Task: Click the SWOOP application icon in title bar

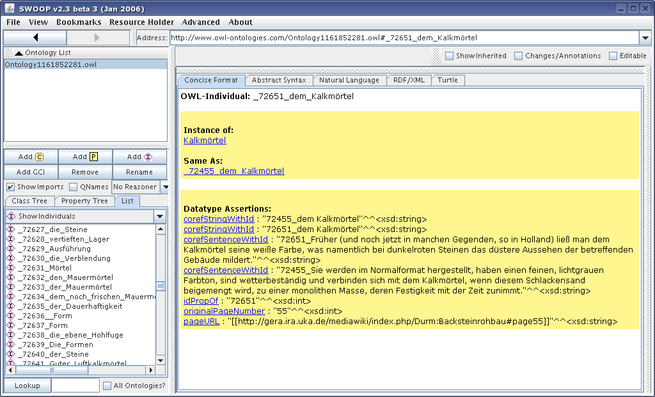Action: tap(10, 8)
